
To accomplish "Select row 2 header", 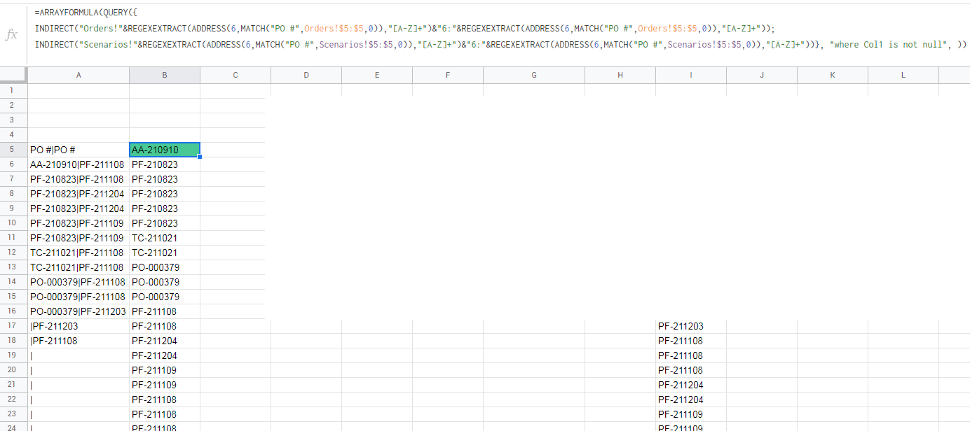I will pos(13,106).
